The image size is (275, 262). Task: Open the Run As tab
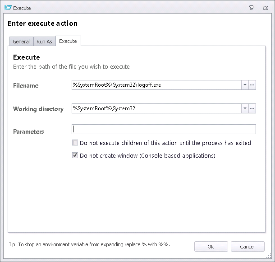[x=44, y=42]
